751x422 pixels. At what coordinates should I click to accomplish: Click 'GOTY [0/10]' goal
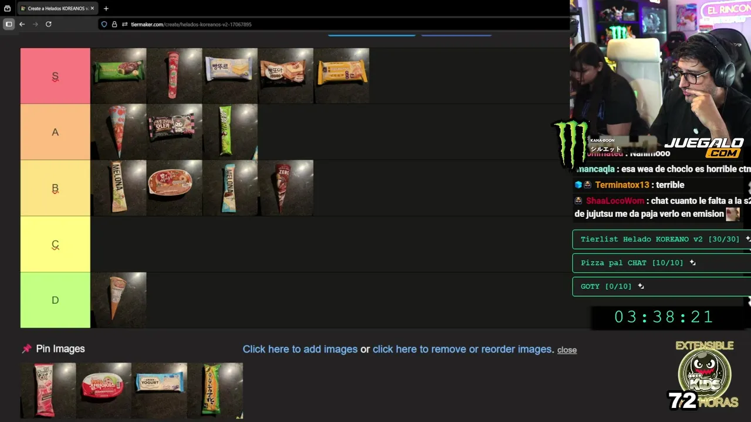[x=661, y=286]
